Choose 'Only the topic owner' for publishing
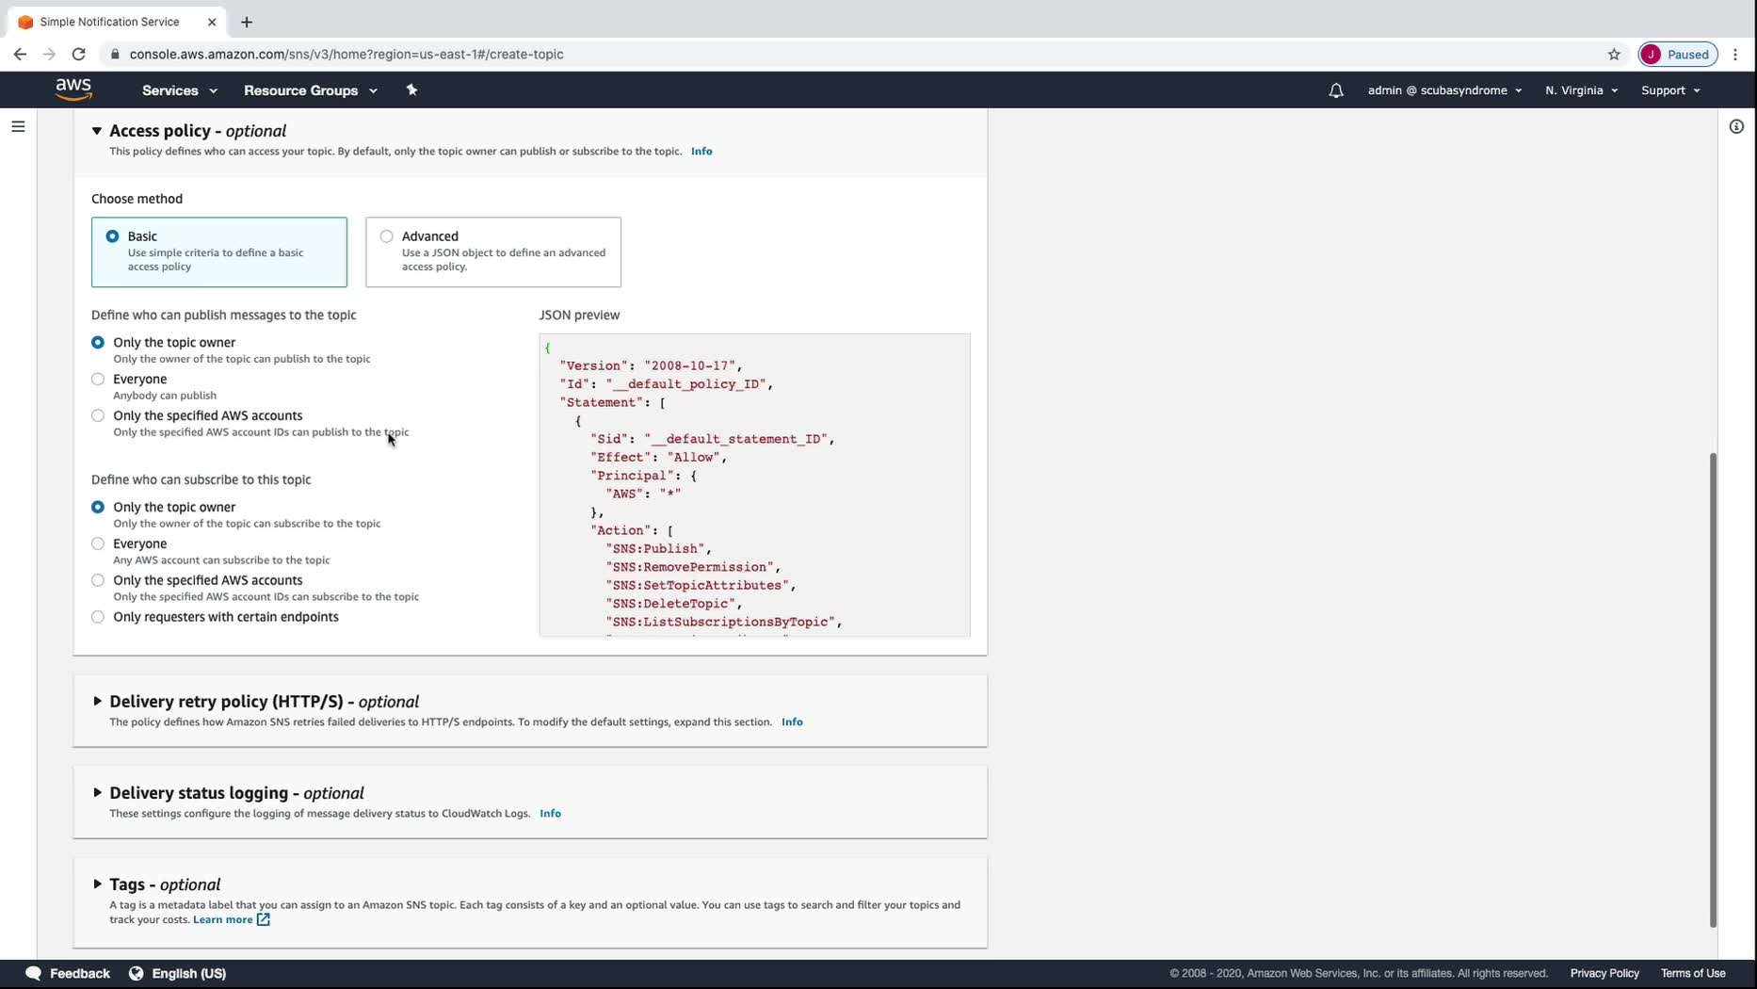 [98, 343]
